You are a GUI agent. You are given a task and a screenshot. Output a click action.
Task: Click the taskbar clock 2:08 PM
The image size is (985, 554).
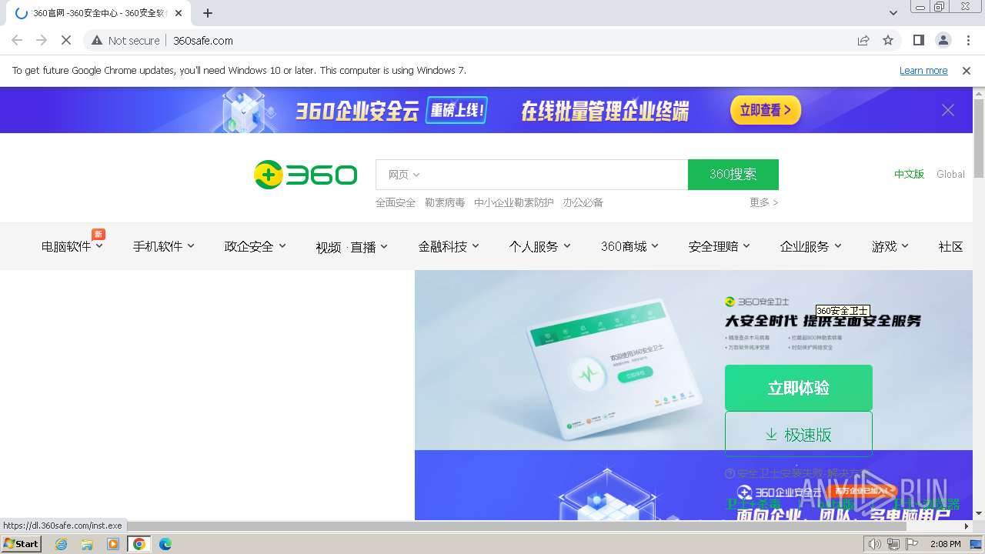pos(945,544)
